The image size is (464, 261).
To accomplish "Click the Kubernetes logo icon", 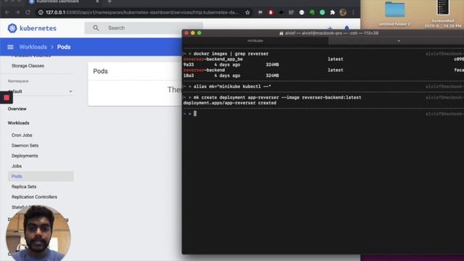I will [12, 28].
